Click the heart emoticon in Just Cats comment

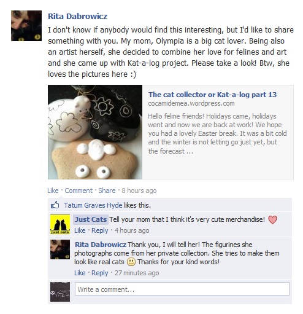pos(272,220)
